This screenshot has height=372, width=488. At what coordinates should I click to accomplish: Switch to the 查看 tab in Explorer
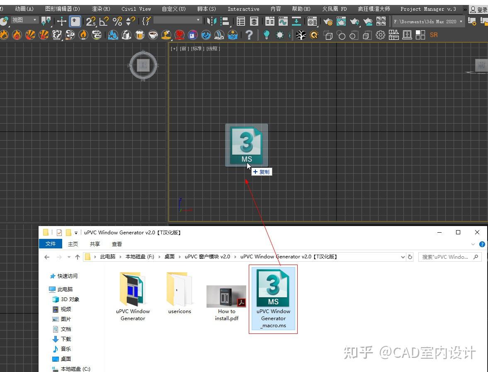click(x=117, y=244)
